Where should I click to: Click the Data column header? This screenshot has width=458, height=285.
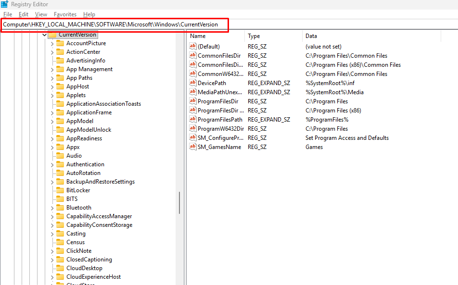click(311, 36)
